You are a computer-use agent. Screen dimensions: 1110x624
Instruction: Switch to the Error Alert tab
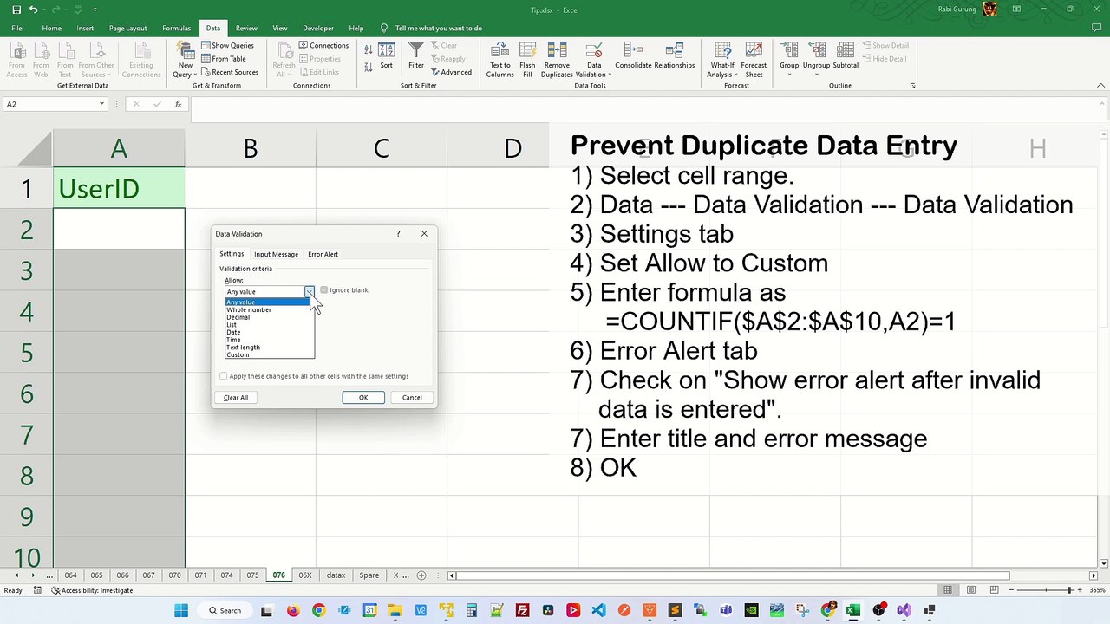tap(323, 254)
